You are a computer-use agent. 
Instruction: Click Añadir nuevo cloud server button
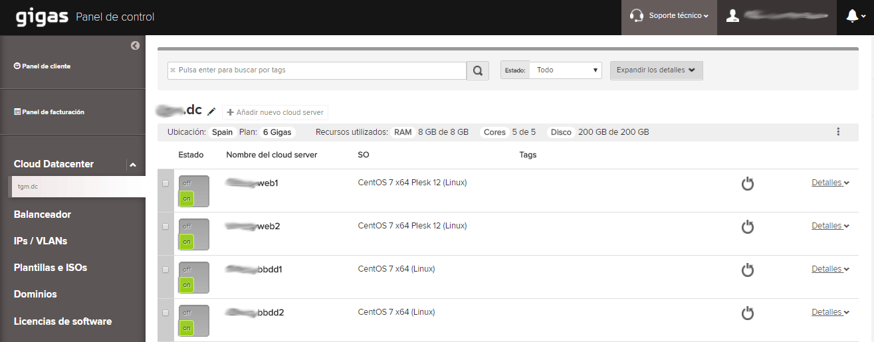[275, 112]
